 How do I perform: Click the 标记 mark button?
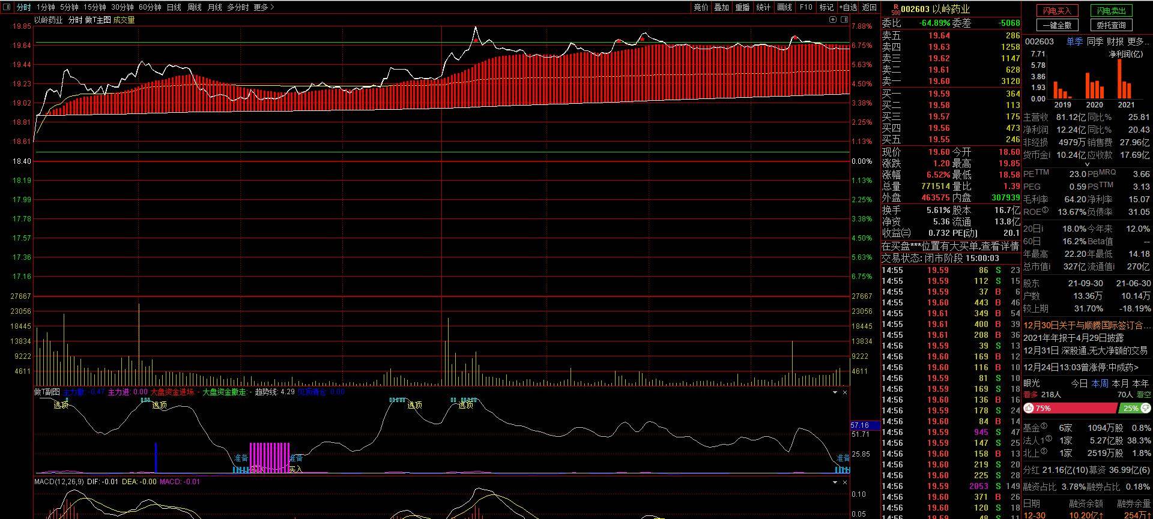pyautogui.click(x=826, y=7)
